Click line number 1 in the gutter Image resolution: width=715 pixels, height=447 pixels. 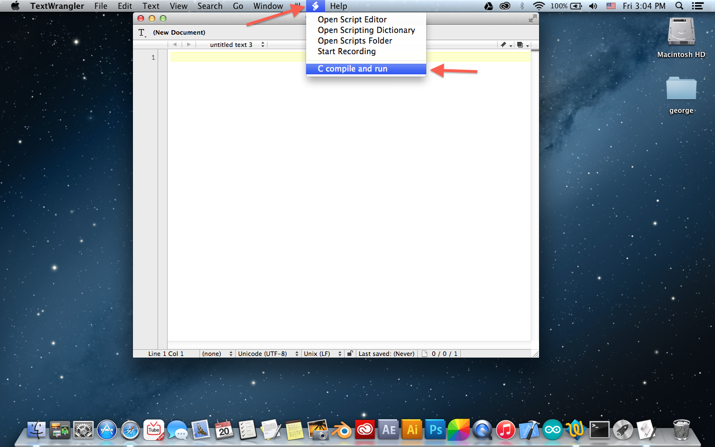[153, 58]
